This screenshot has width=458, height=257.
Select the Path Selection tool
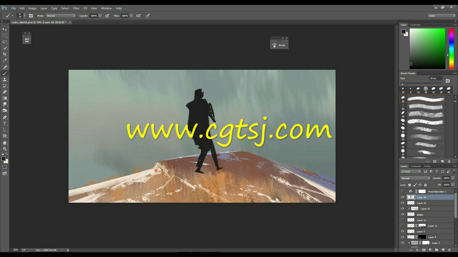(5, 130)
